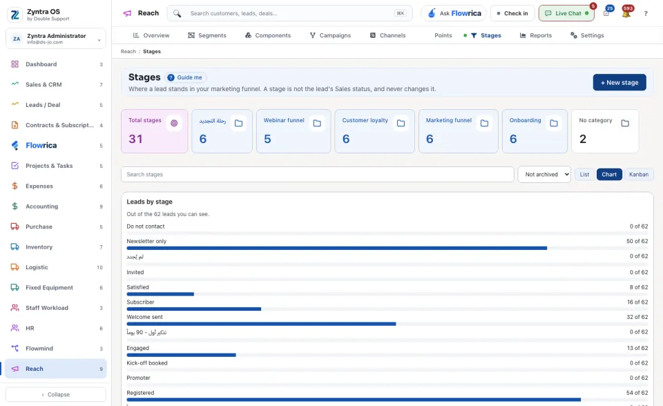Click the Newsletter only progress bar

point(387,249)
